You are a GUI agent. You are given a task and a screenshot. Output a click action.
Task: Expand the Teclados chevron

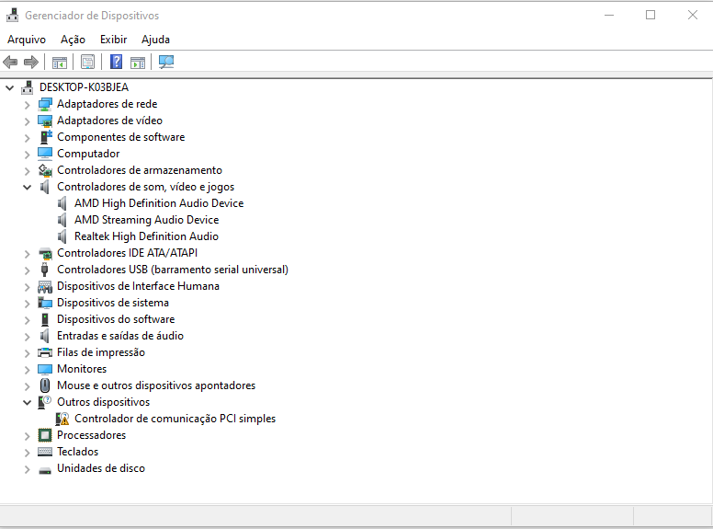pyautogui.click(x=28, y=453)
